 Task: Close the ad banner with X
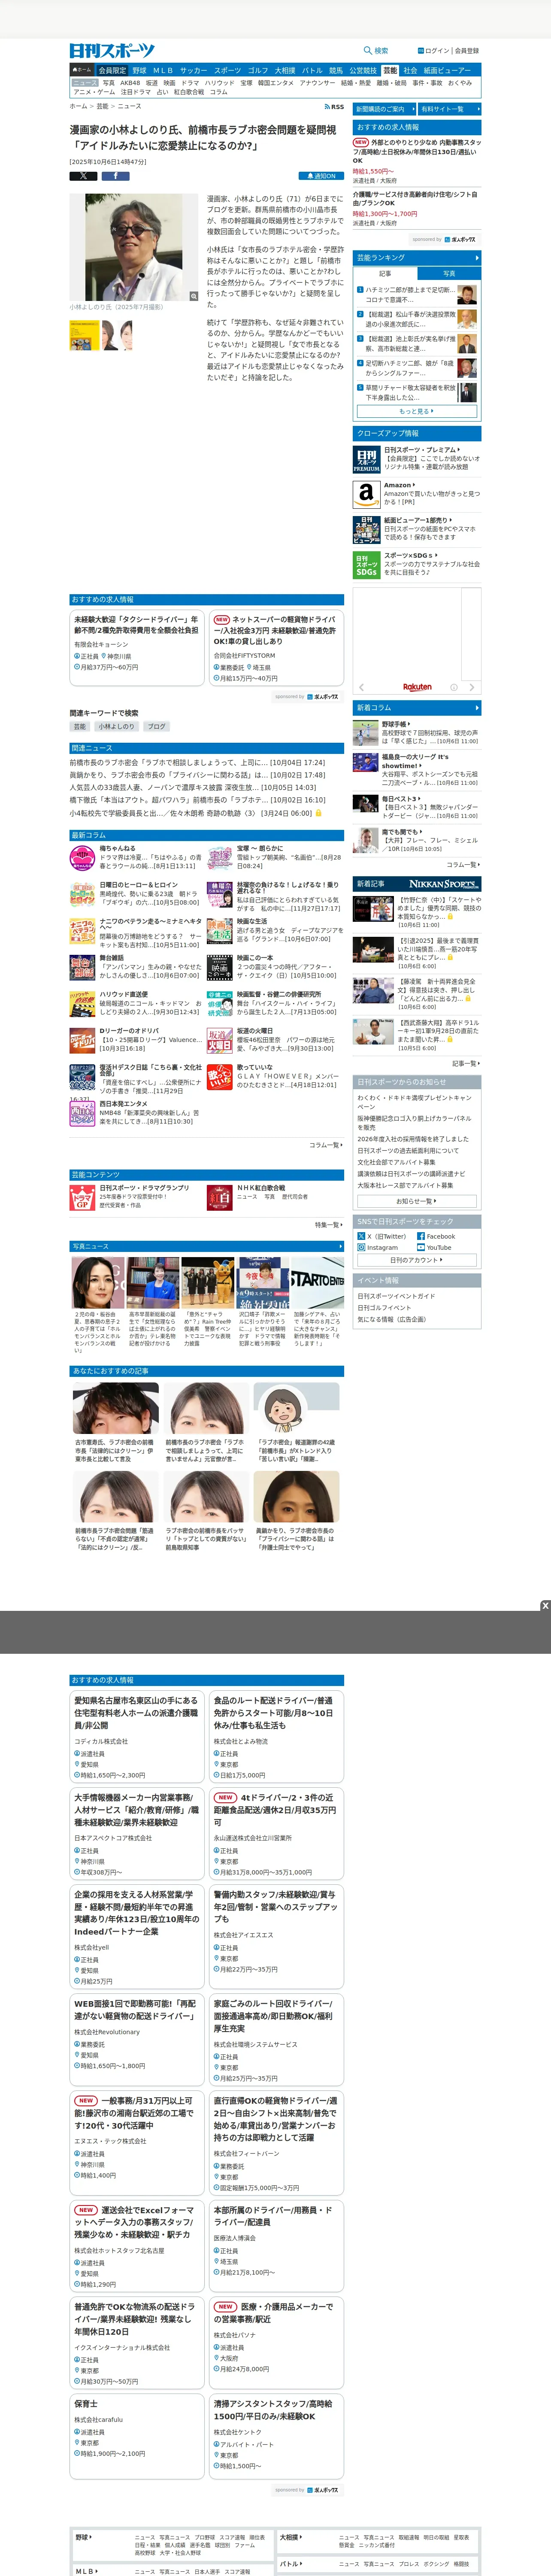click(x=545, y=1606)
